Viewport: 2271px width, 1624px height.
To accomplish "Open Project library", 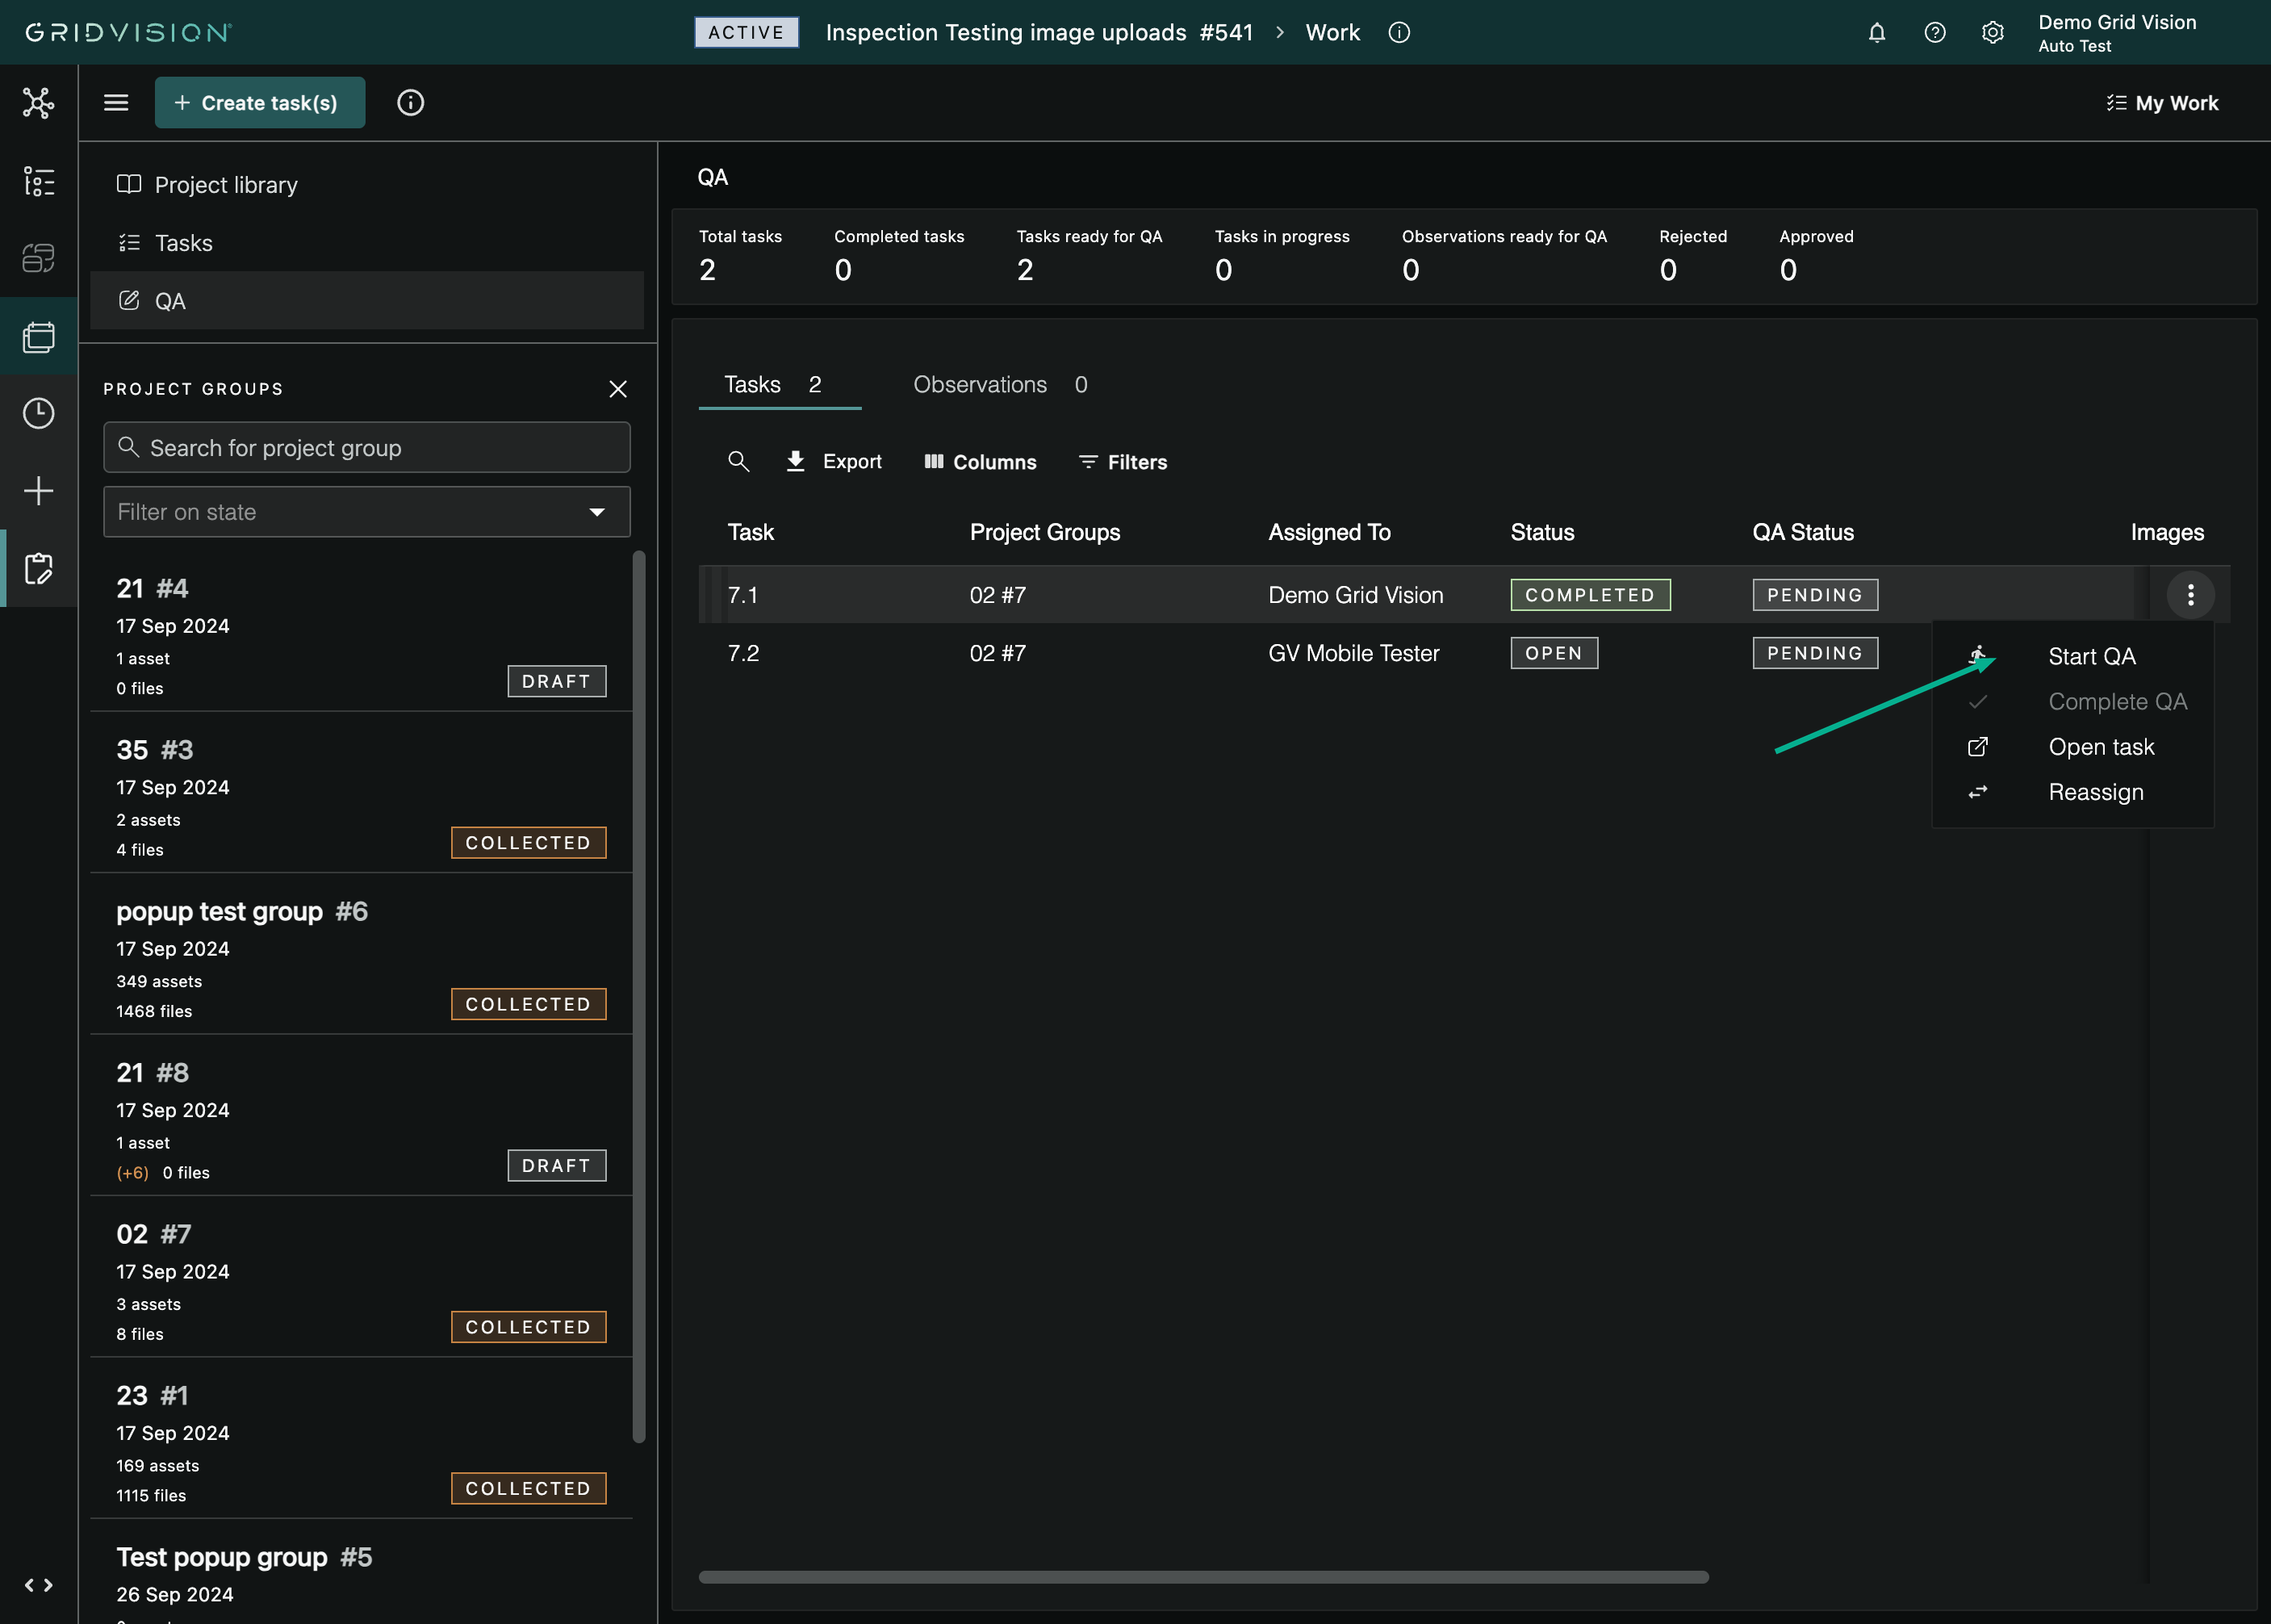I will pos(367,185).
